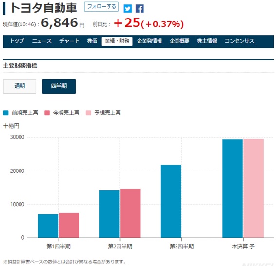Click the 損益計算書ベース footnote text
This screenshot has width=276, height=266.
point(64,262)
